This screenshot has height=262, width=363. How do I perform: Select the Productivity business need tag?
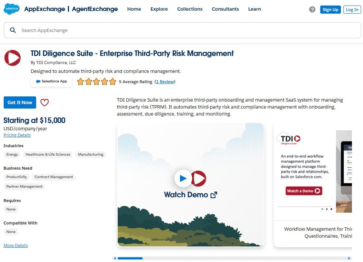(x=17, y=177)
